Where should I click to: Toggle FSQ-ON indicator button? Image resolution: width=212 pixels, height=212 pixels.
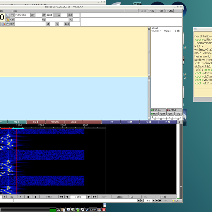[x=158, y=110]
